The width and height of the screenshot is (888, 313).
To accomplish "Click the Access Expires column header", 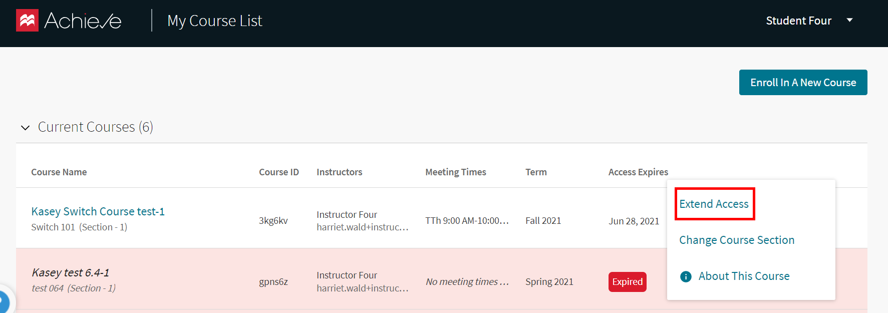I will click(x=638, y=172).
